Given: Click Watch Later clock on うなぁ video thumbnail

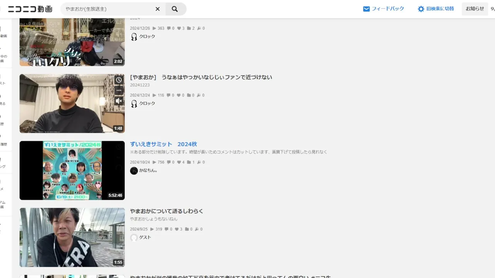Looking at the screenshot, I should (x=119, y=80).
